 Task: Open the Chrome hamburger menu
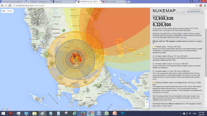(205, 5)
